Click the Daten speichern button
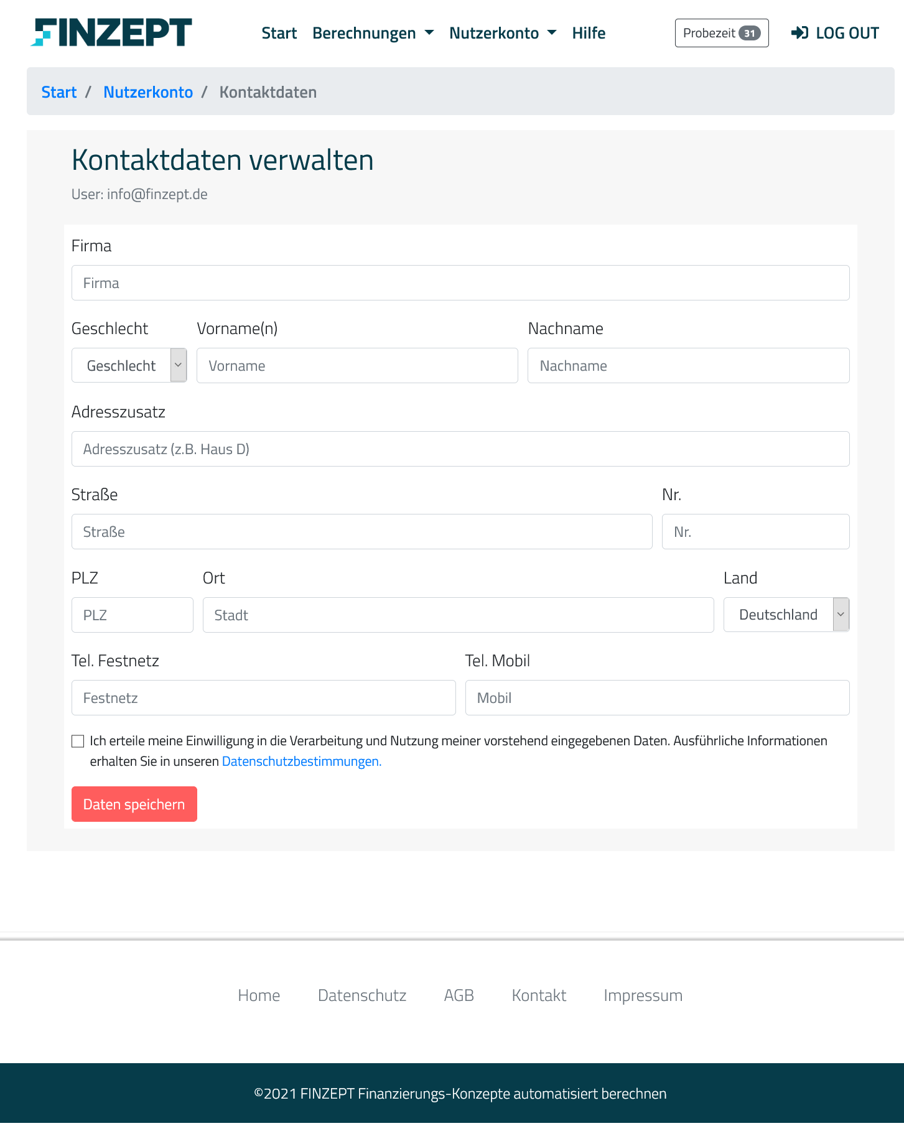Image resolution: width=904 pixels, height=1126 pixels. coord(134,804)
